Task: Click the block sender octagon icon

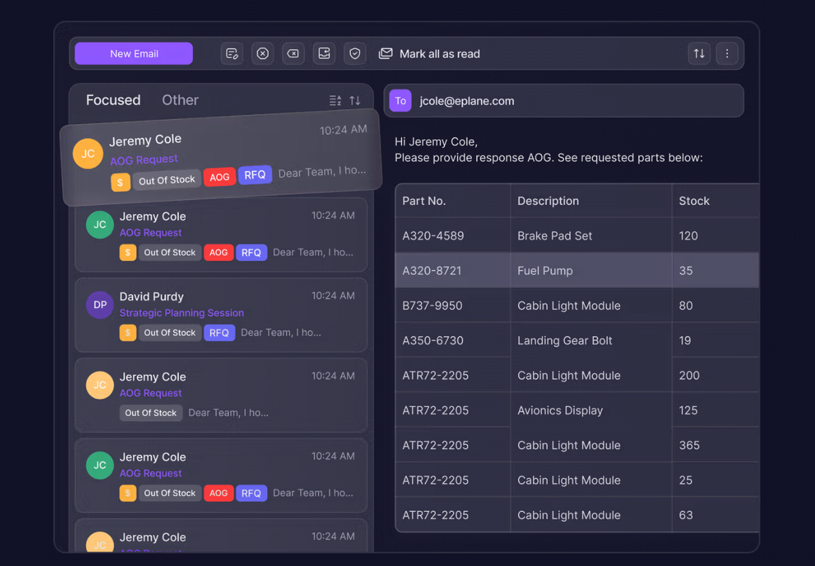Action: 263,53
